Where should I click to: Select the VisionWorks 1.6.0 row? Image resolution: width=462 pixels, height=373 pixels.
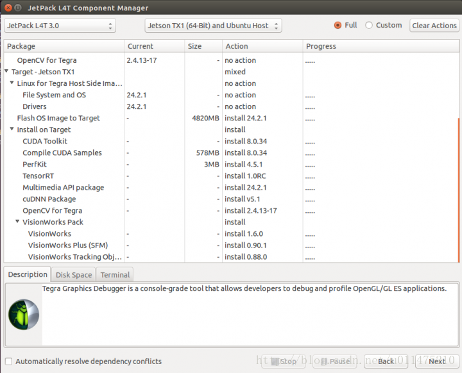[x=231, y=234]
